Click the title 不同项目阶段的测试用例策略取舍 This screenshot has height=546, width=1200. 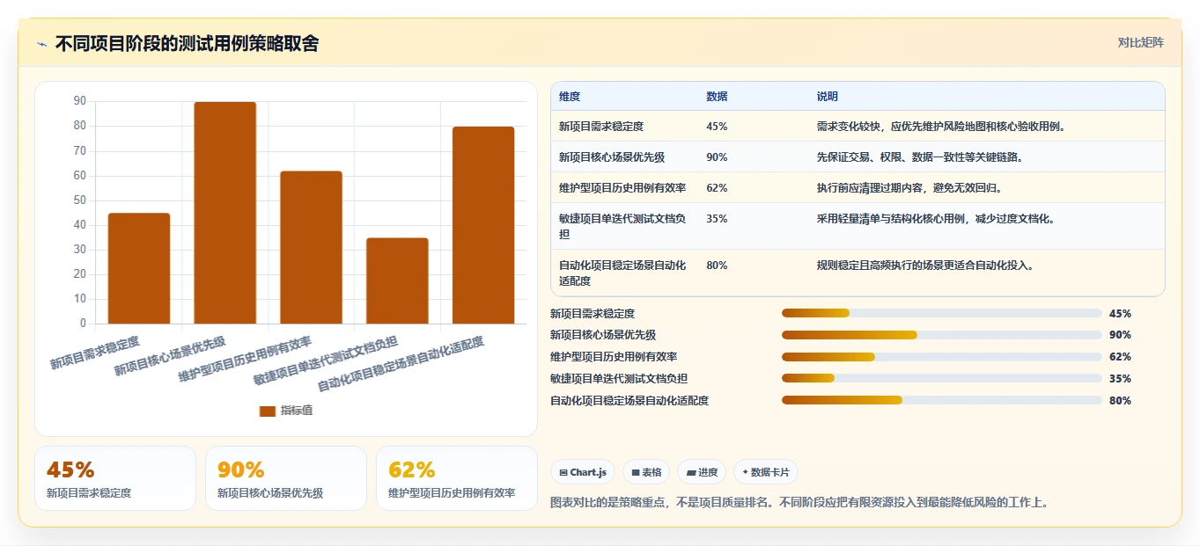point(187,43)
